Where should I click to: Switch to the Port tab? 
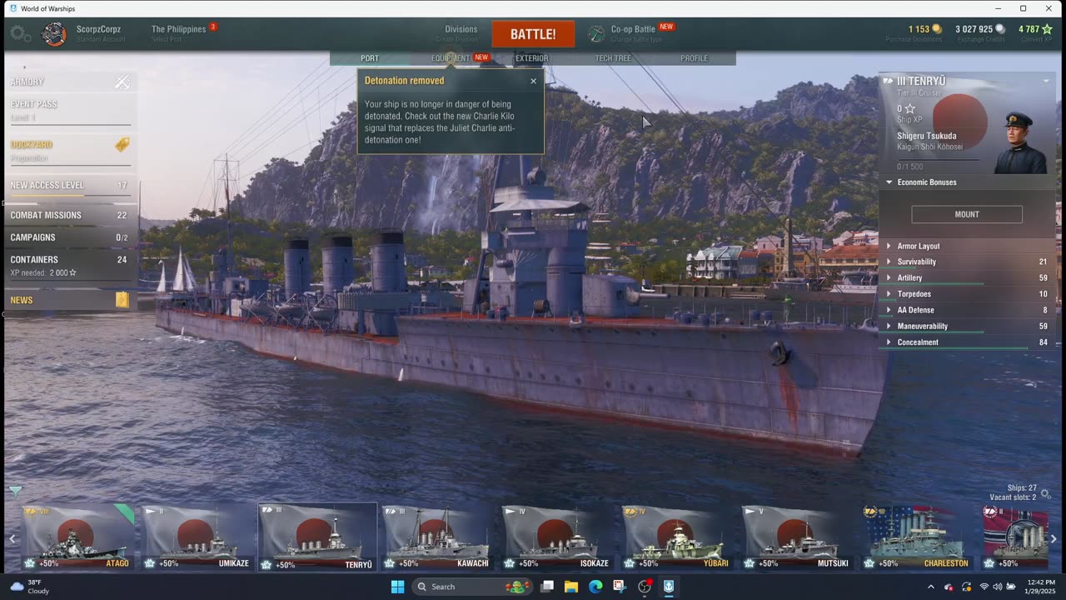point(370,58)
